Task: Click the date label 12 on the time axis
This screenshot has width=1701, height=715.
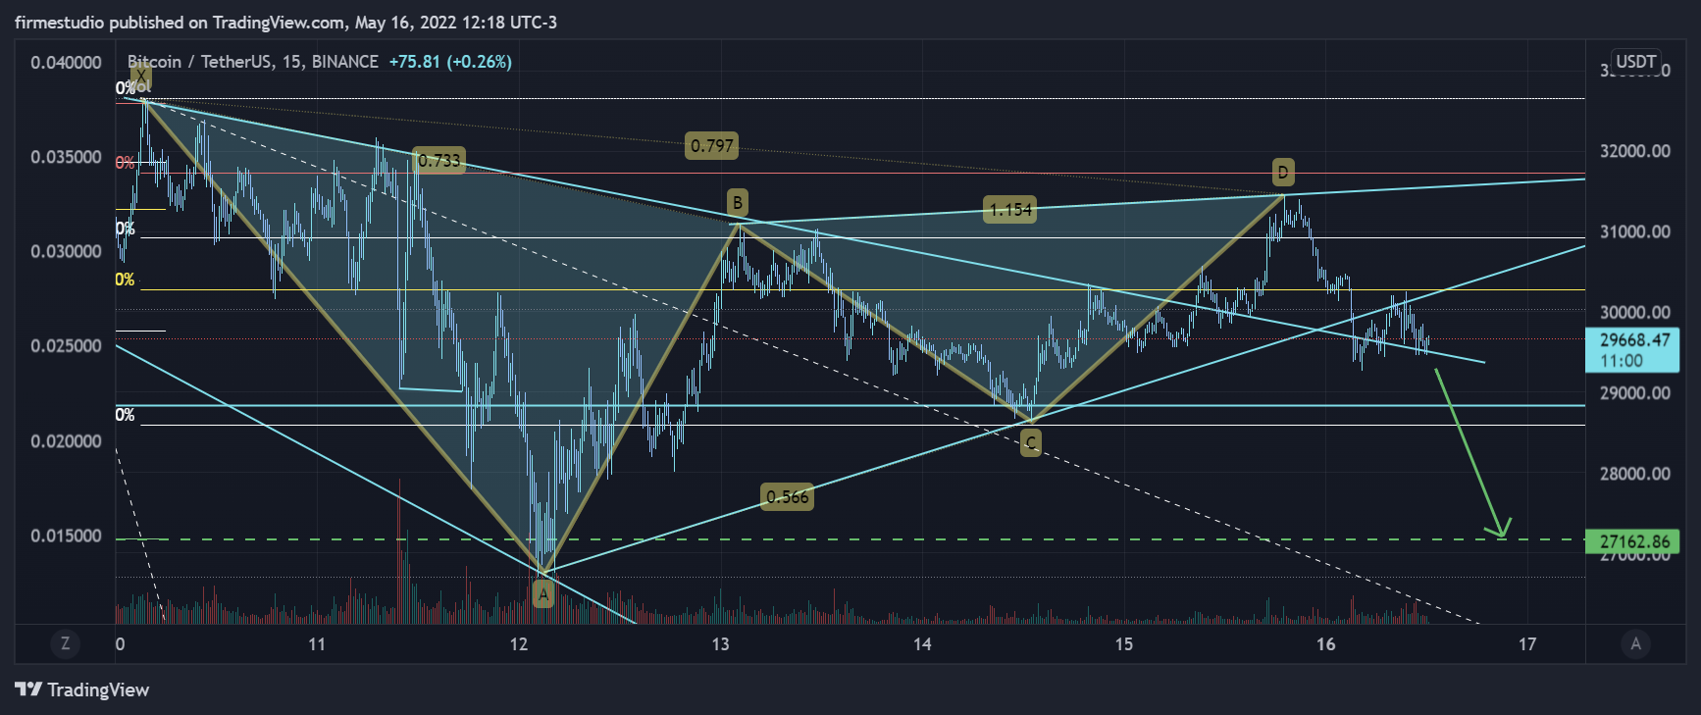Action: coord(518,644)
